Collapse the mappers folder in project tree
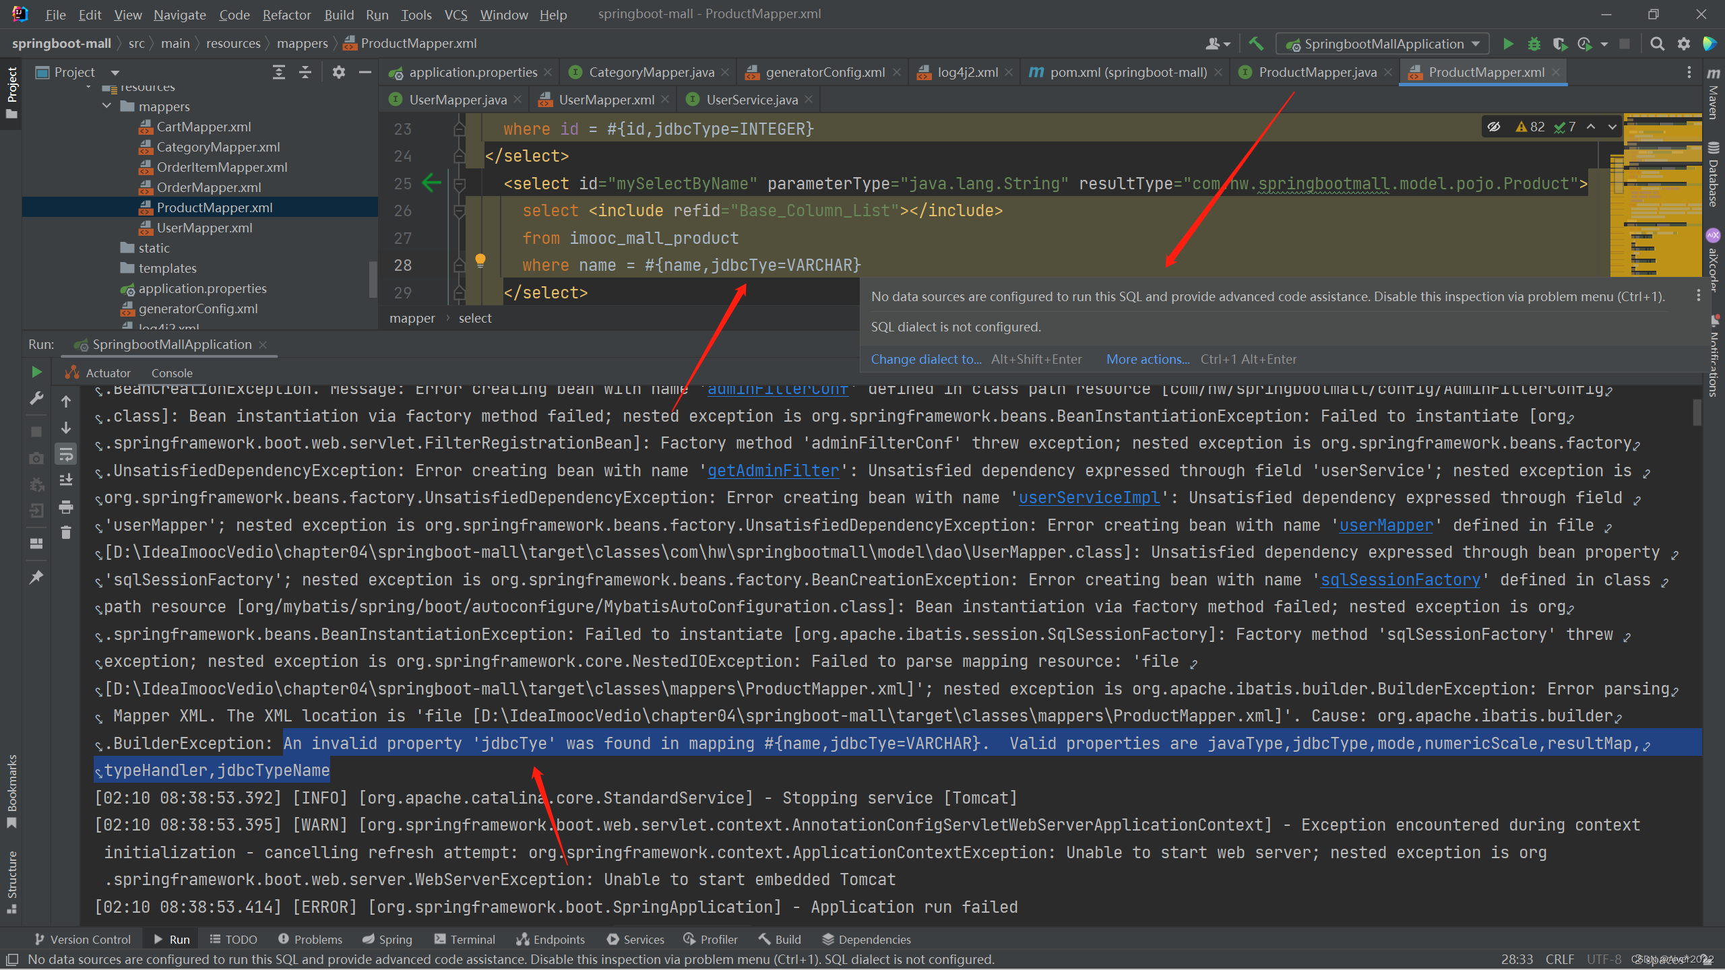 (107, 106)
